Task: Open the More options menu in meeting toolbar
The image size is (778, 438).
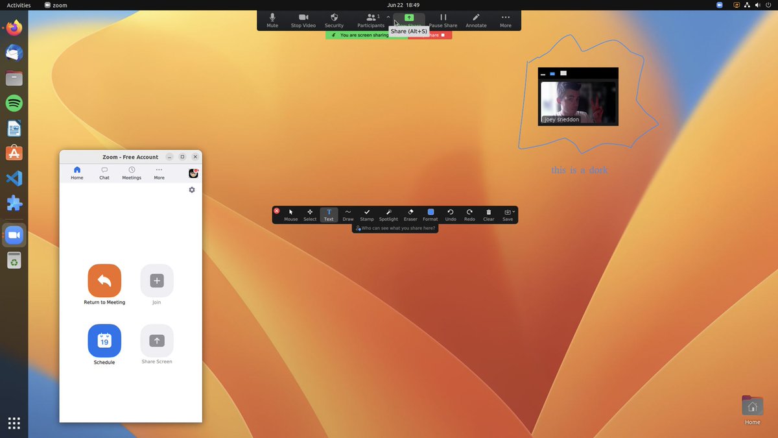Action: coord(505,19)
